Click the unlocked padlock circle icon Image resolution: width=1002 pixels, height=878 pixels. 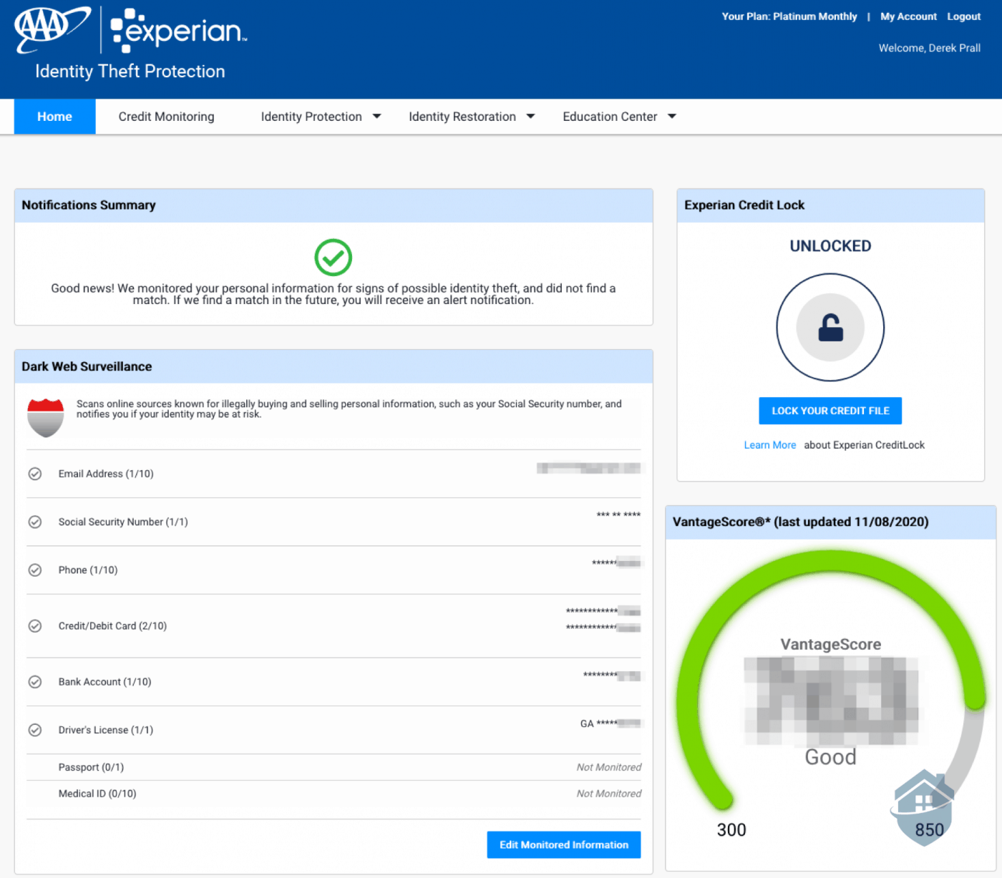830,327
